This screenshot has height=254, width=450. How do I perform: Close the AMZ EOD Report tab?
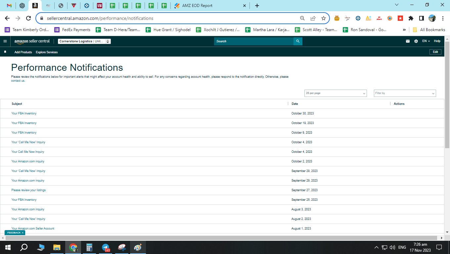pos(245,6)
